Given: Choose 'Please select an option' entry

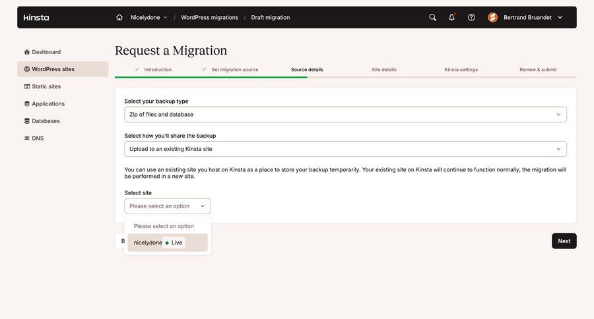Looking at the screenshot, I should click(x=164, y=226).
